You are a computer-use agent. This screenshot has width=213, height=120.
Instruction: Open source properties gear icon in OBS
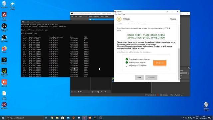coord(98,92)
